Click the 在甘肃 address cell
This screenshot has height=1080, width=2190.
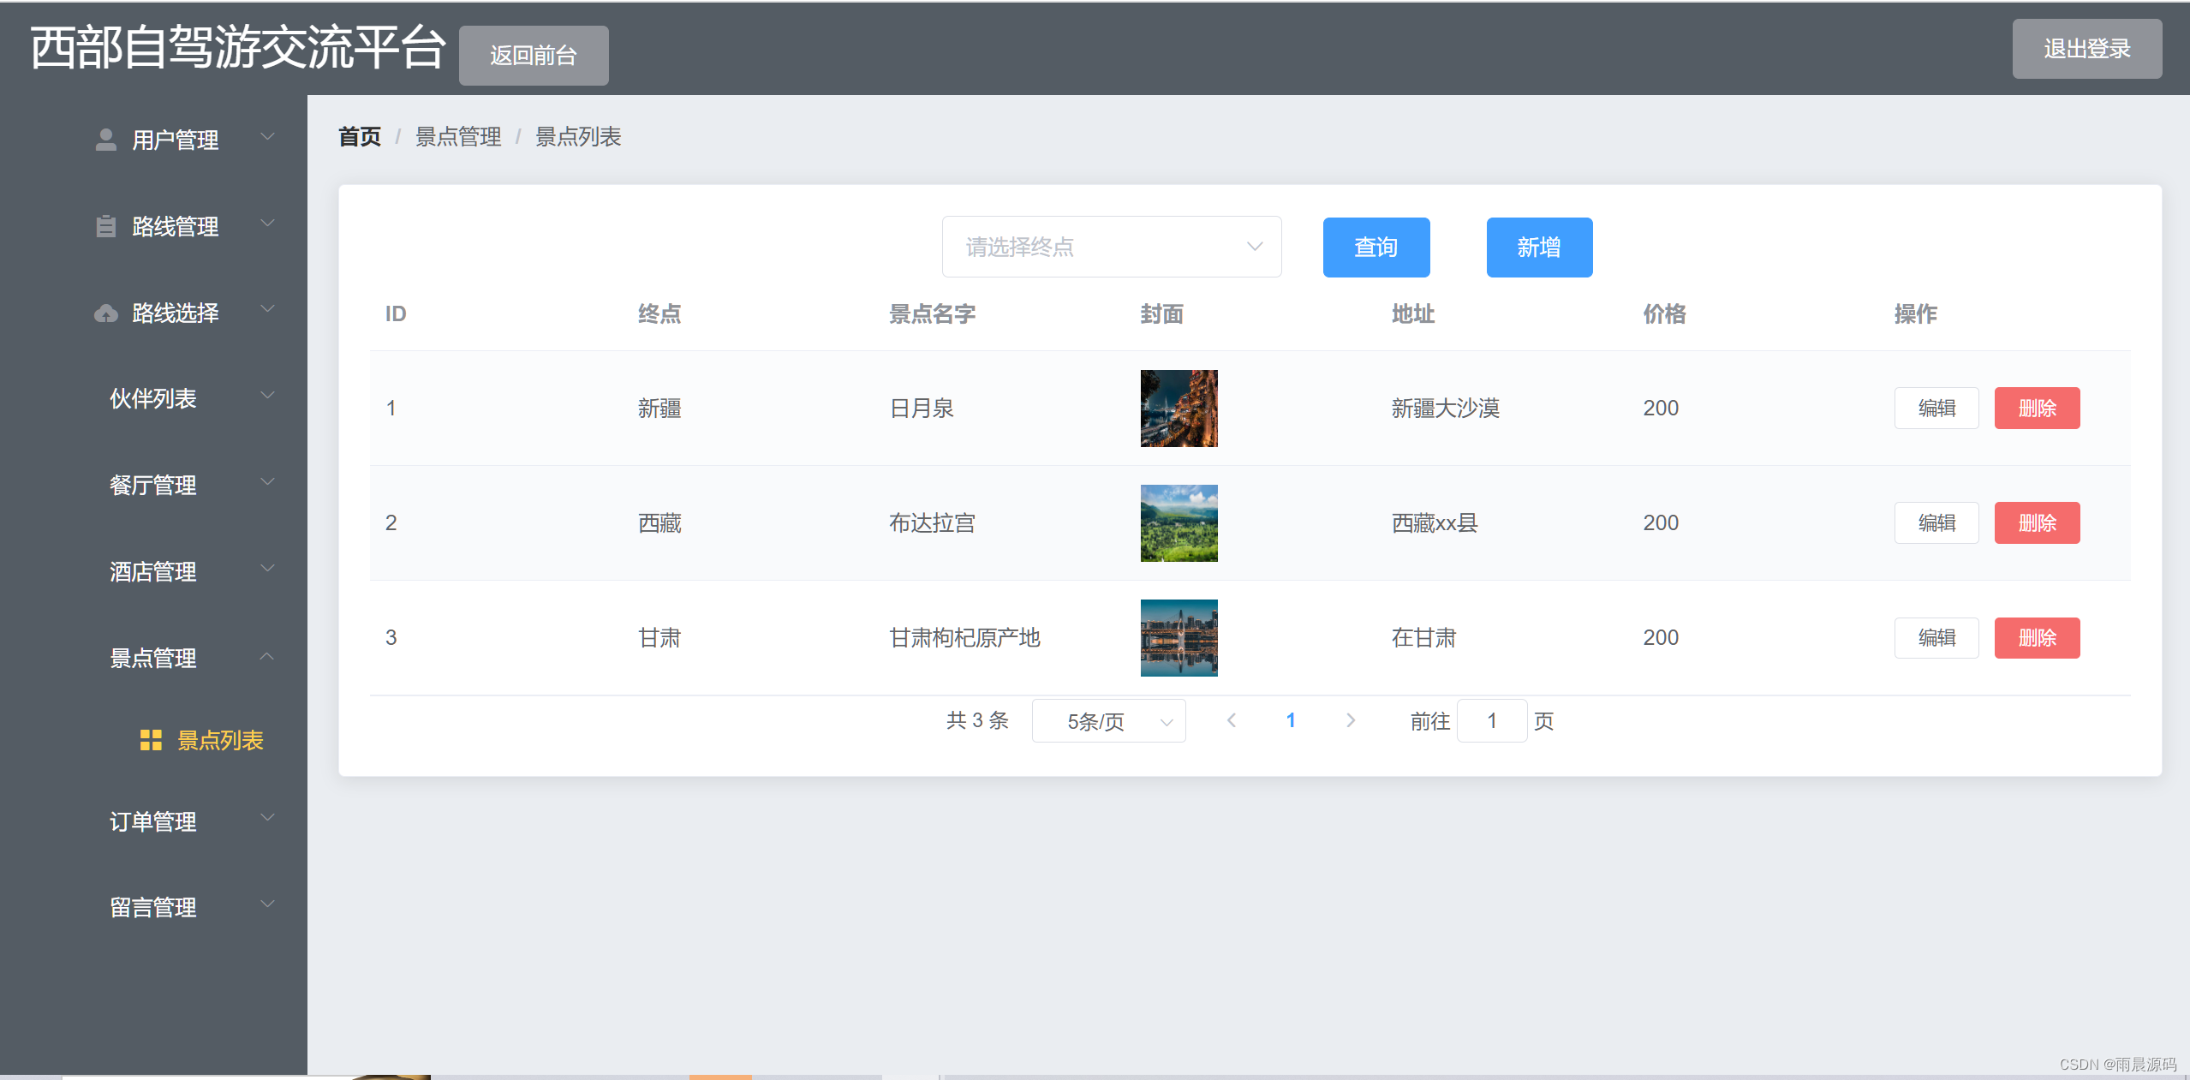pyautogui.click(x=1423, y=638)
